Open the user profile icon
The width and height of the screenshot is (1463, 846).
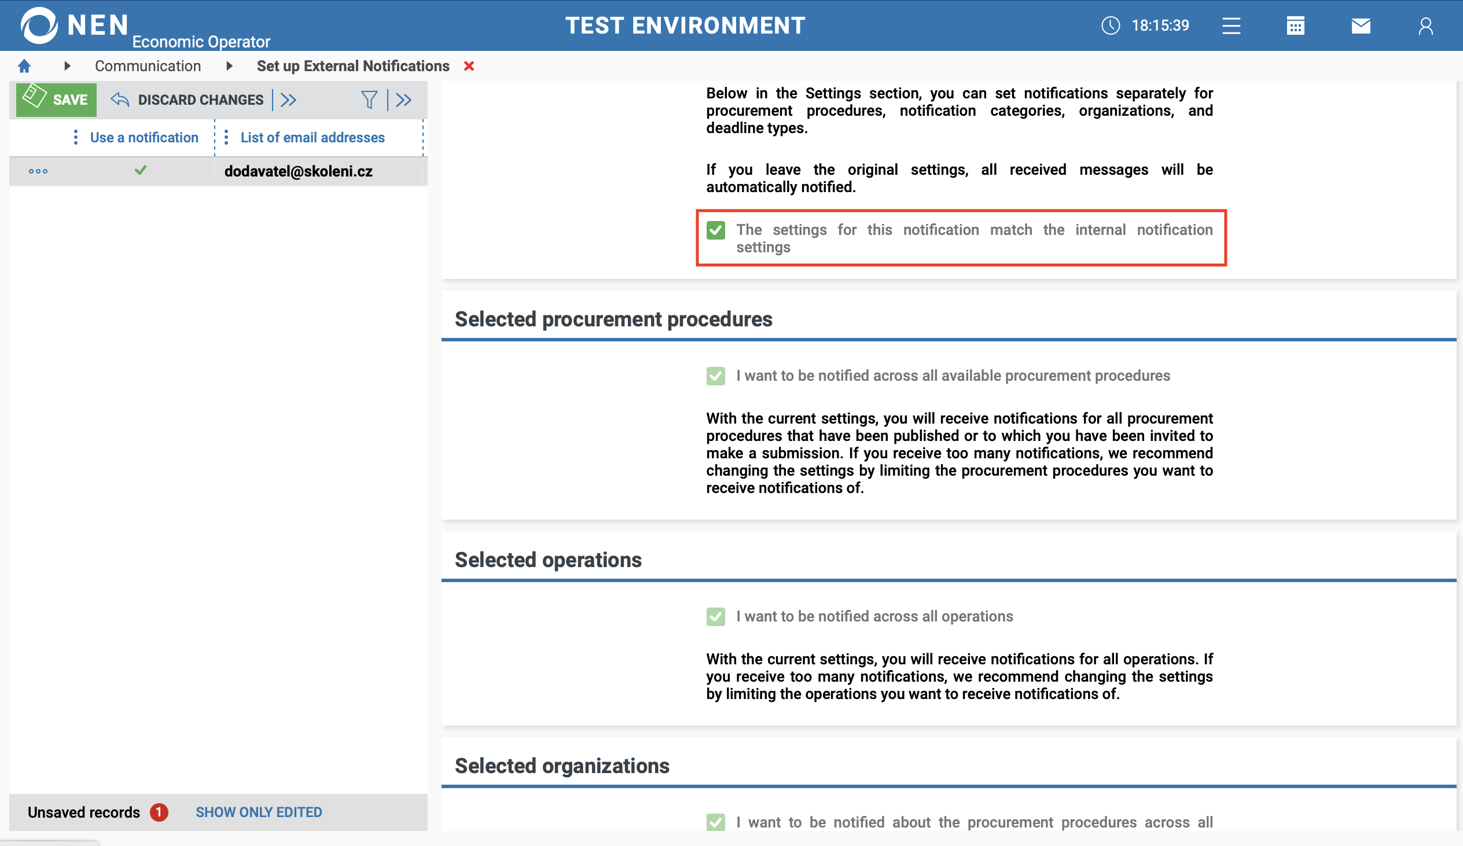point(1425,25)
